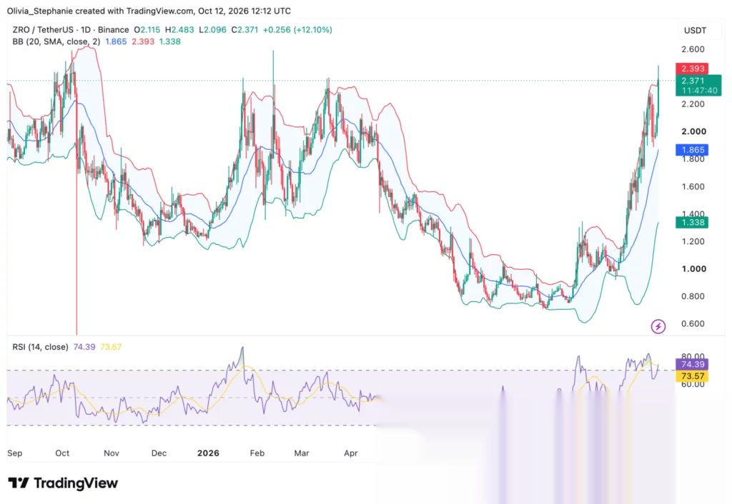The image size is (732, 504).
Task: Click the 2.600 price axis label
Action: tap(693, 49)
